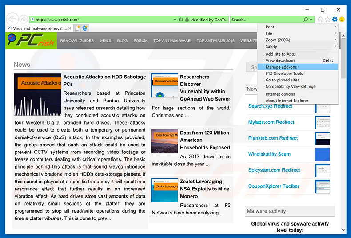
Task: Open CouponXplorer Toolbar link
Action: tap(274, 186)
